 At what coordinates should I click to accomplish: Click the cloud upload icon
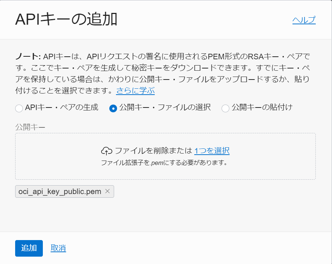[107, 150]
